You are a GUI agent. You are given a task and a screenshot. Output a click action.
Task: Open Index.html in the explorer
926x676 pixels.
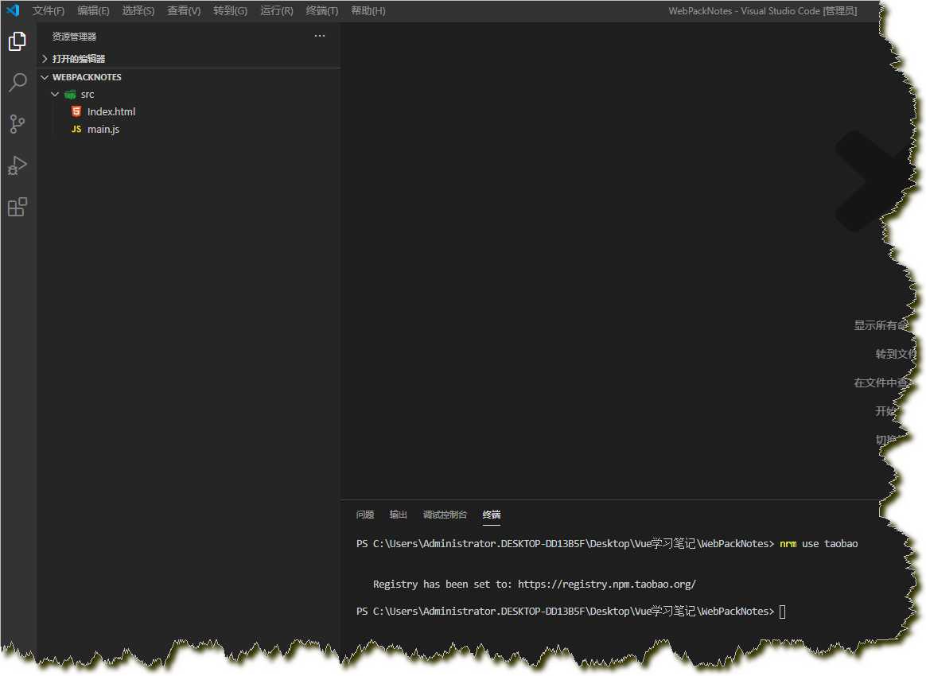tap(111, 111)
